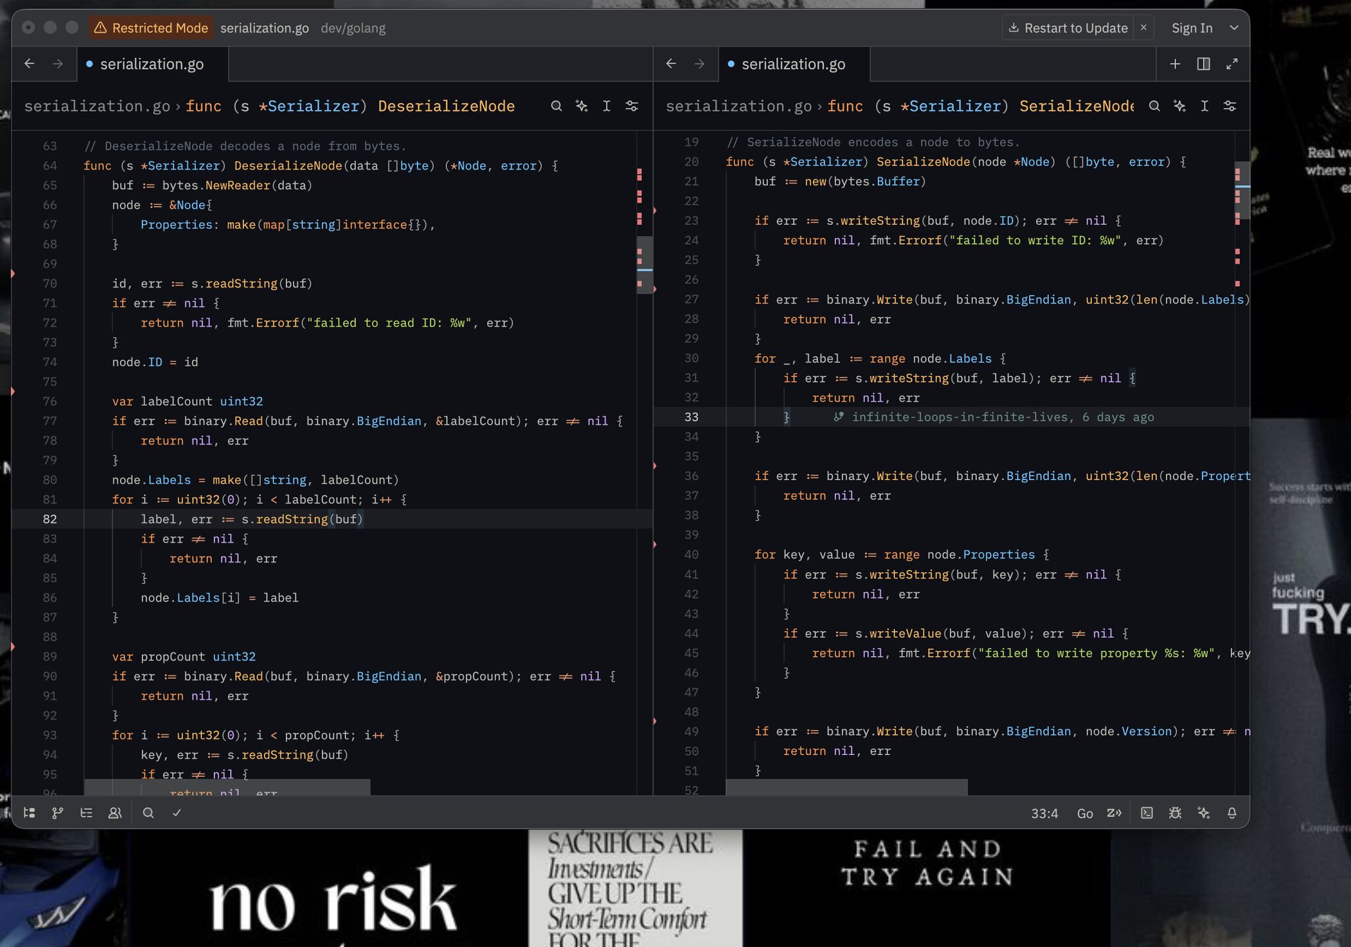The height and width of the screenshot is (947, 1351).
Task: Open the Collab Panel people icon
Action: coord(115,812)
